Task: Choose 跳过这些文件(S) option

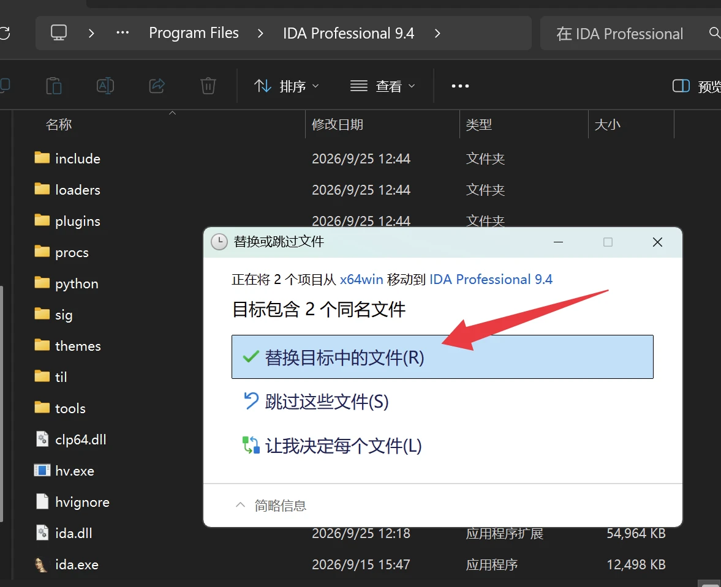Action: pyautogui.click(x=327, y=402)
